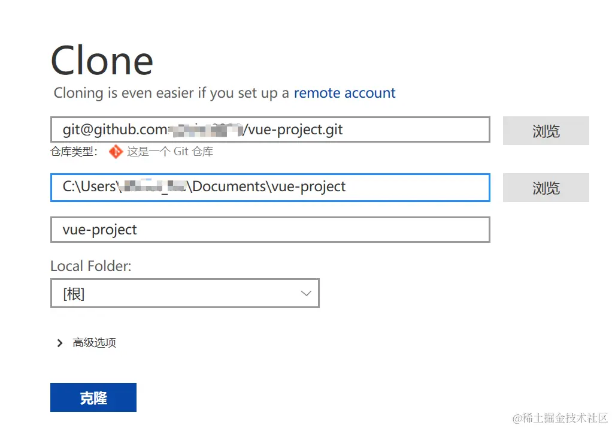The height and width of the screenshot is (428, 612).
Task: Focus the C:\Users destination path field
Action: coord(269,187)
